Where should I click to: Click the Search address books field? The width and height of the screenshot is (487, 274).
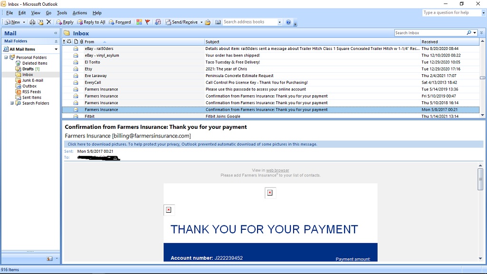tap(250, 22)
